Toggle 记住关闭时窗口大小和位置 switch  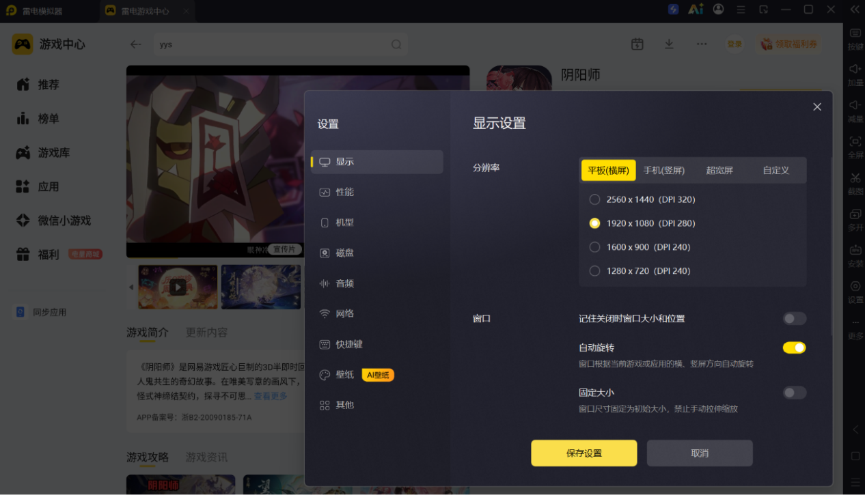pos(795,319)
